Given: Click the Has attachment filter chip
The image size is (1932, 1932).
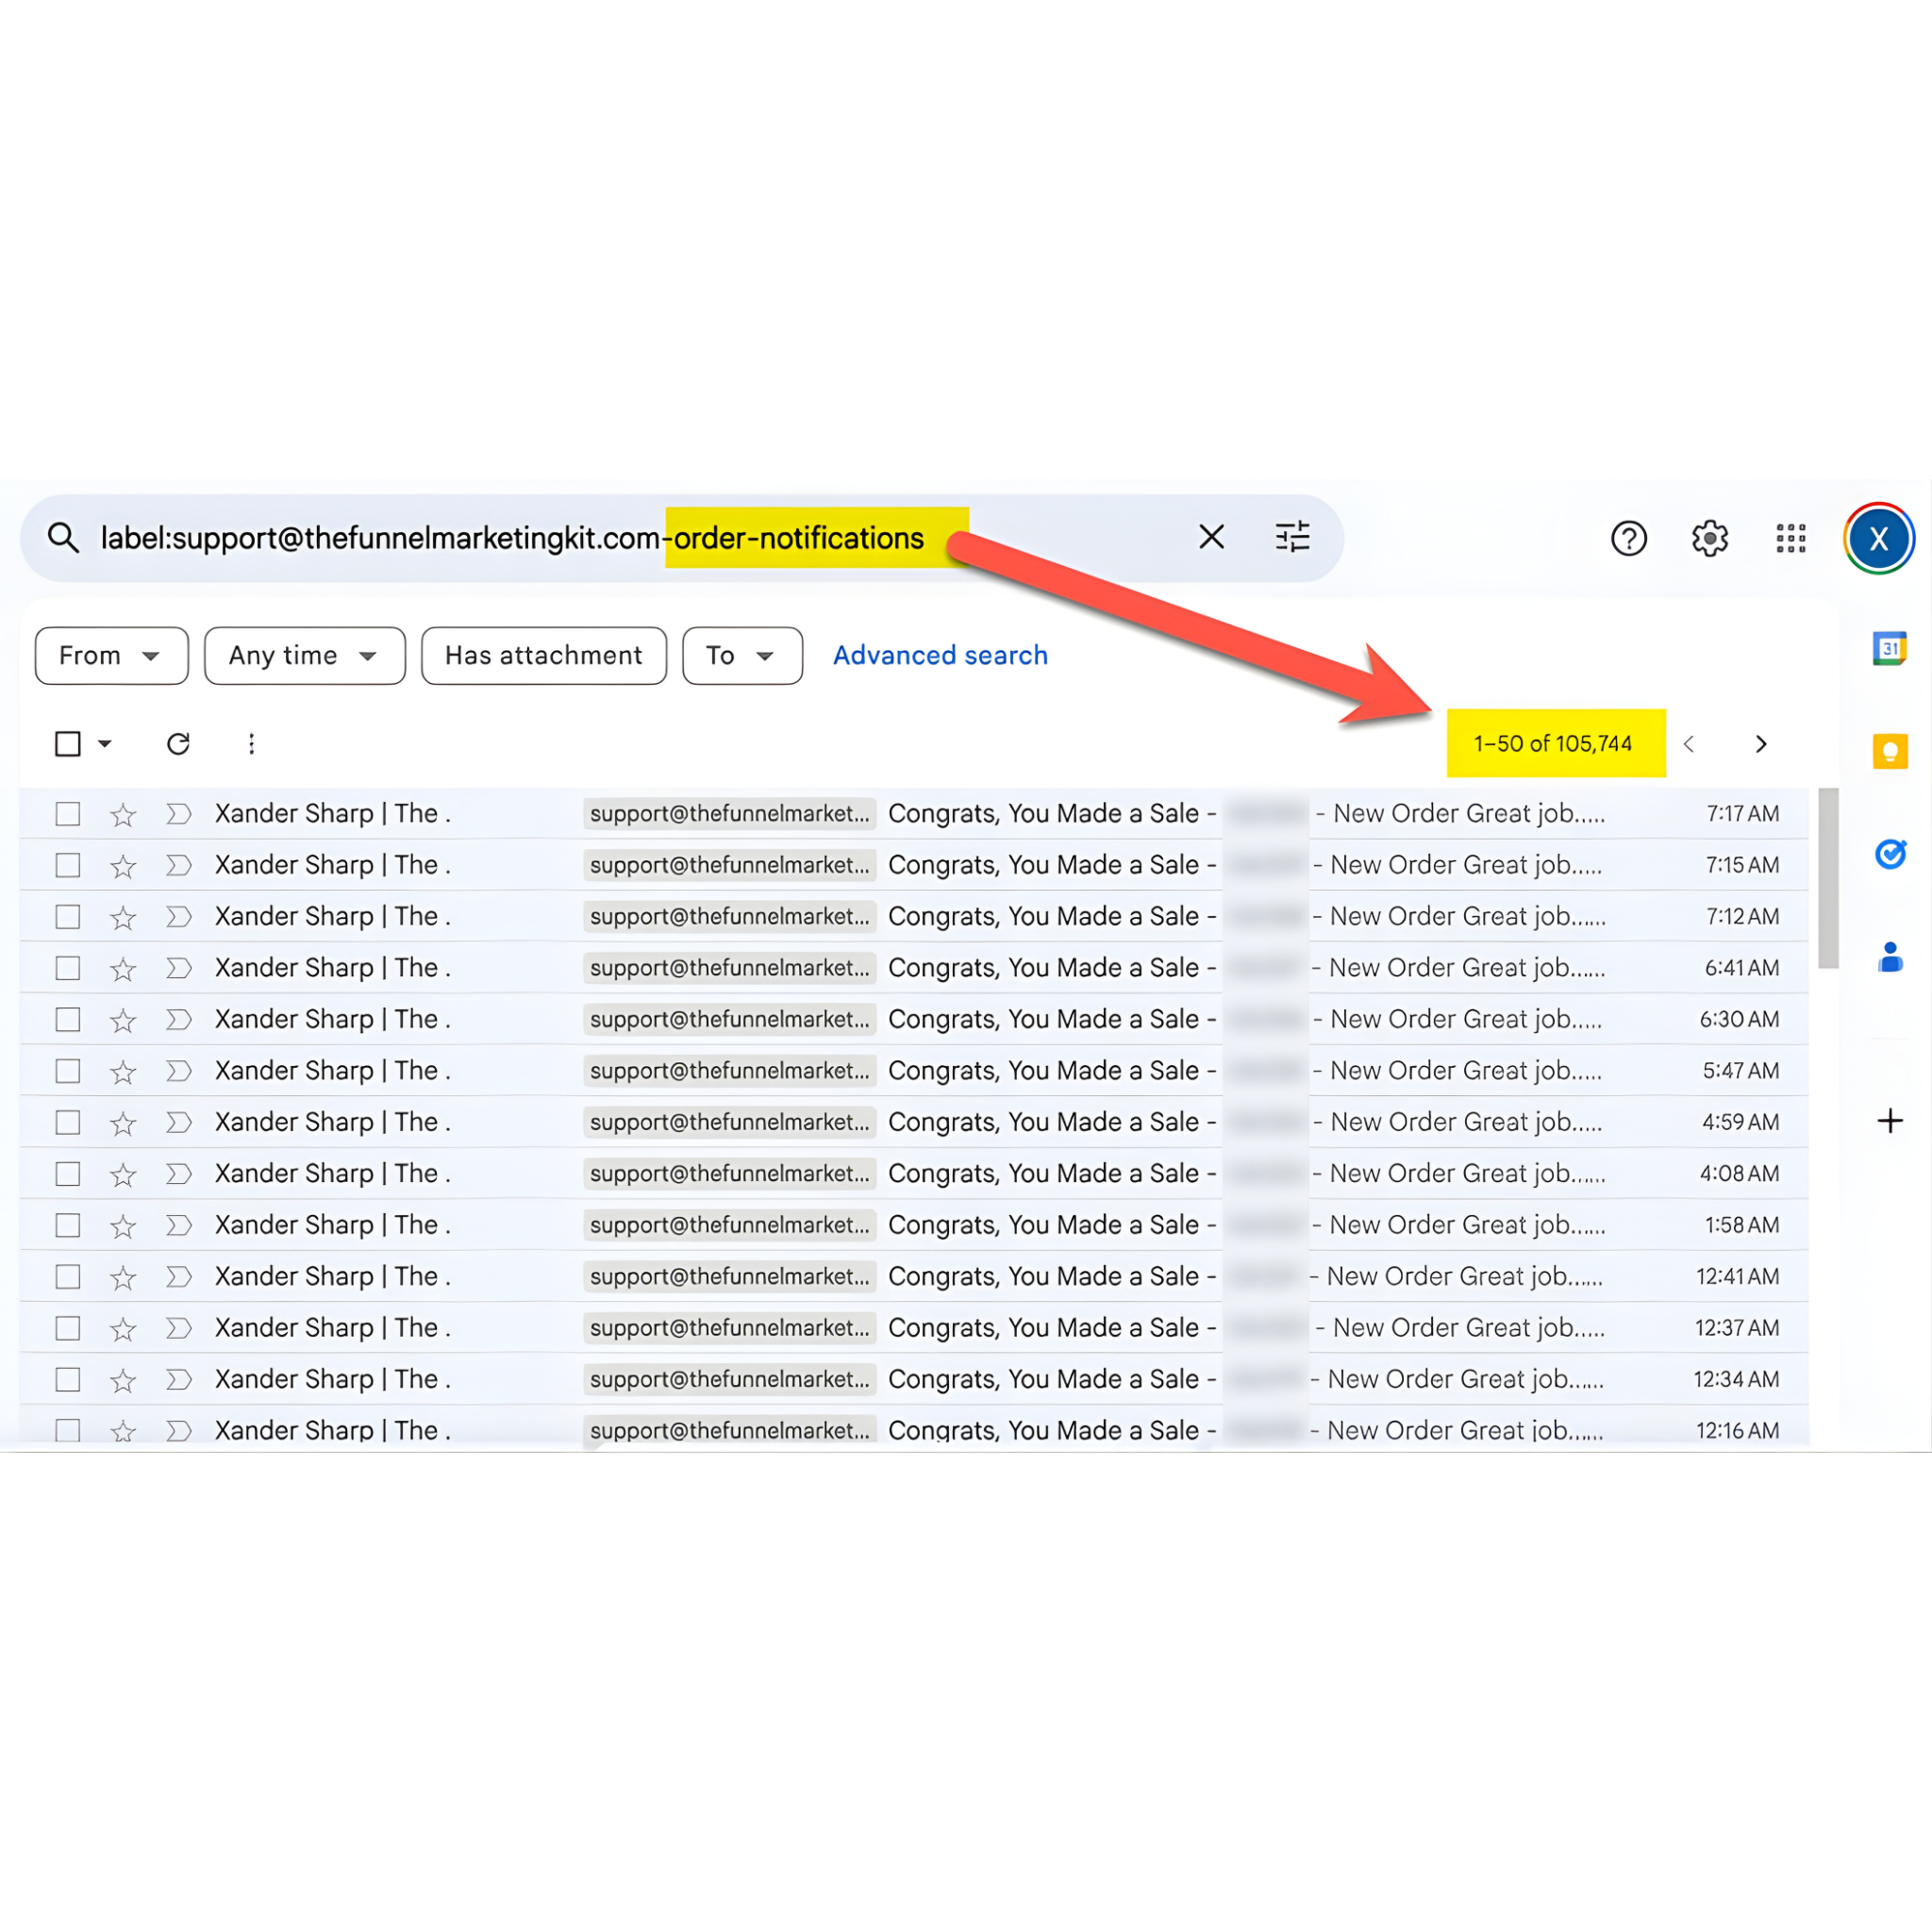Looking at the screenshot, I should [543, 656].
